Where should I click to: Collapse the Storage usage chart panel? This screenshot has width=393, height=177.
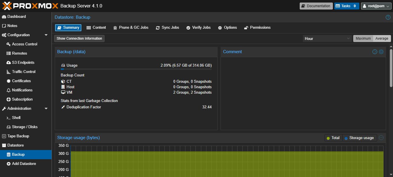[381, 138]
